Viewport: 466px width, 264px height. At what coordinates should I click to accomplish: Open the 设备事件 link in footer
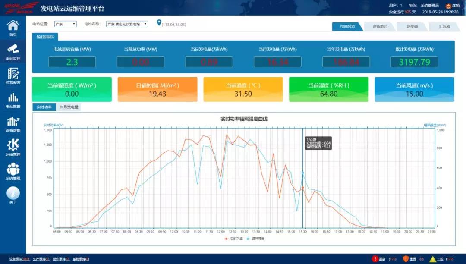click(19, 259)
